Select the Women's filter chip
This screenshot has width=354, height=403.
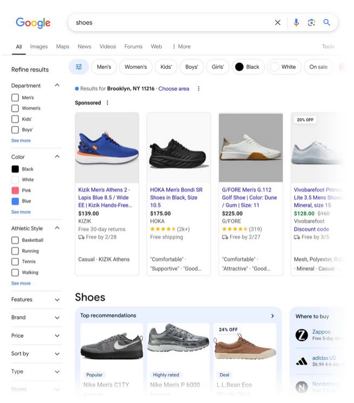point(136,67)
